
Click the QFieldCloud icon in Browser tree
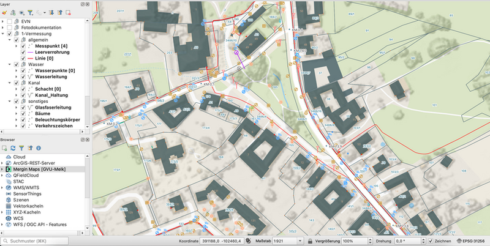9,176
